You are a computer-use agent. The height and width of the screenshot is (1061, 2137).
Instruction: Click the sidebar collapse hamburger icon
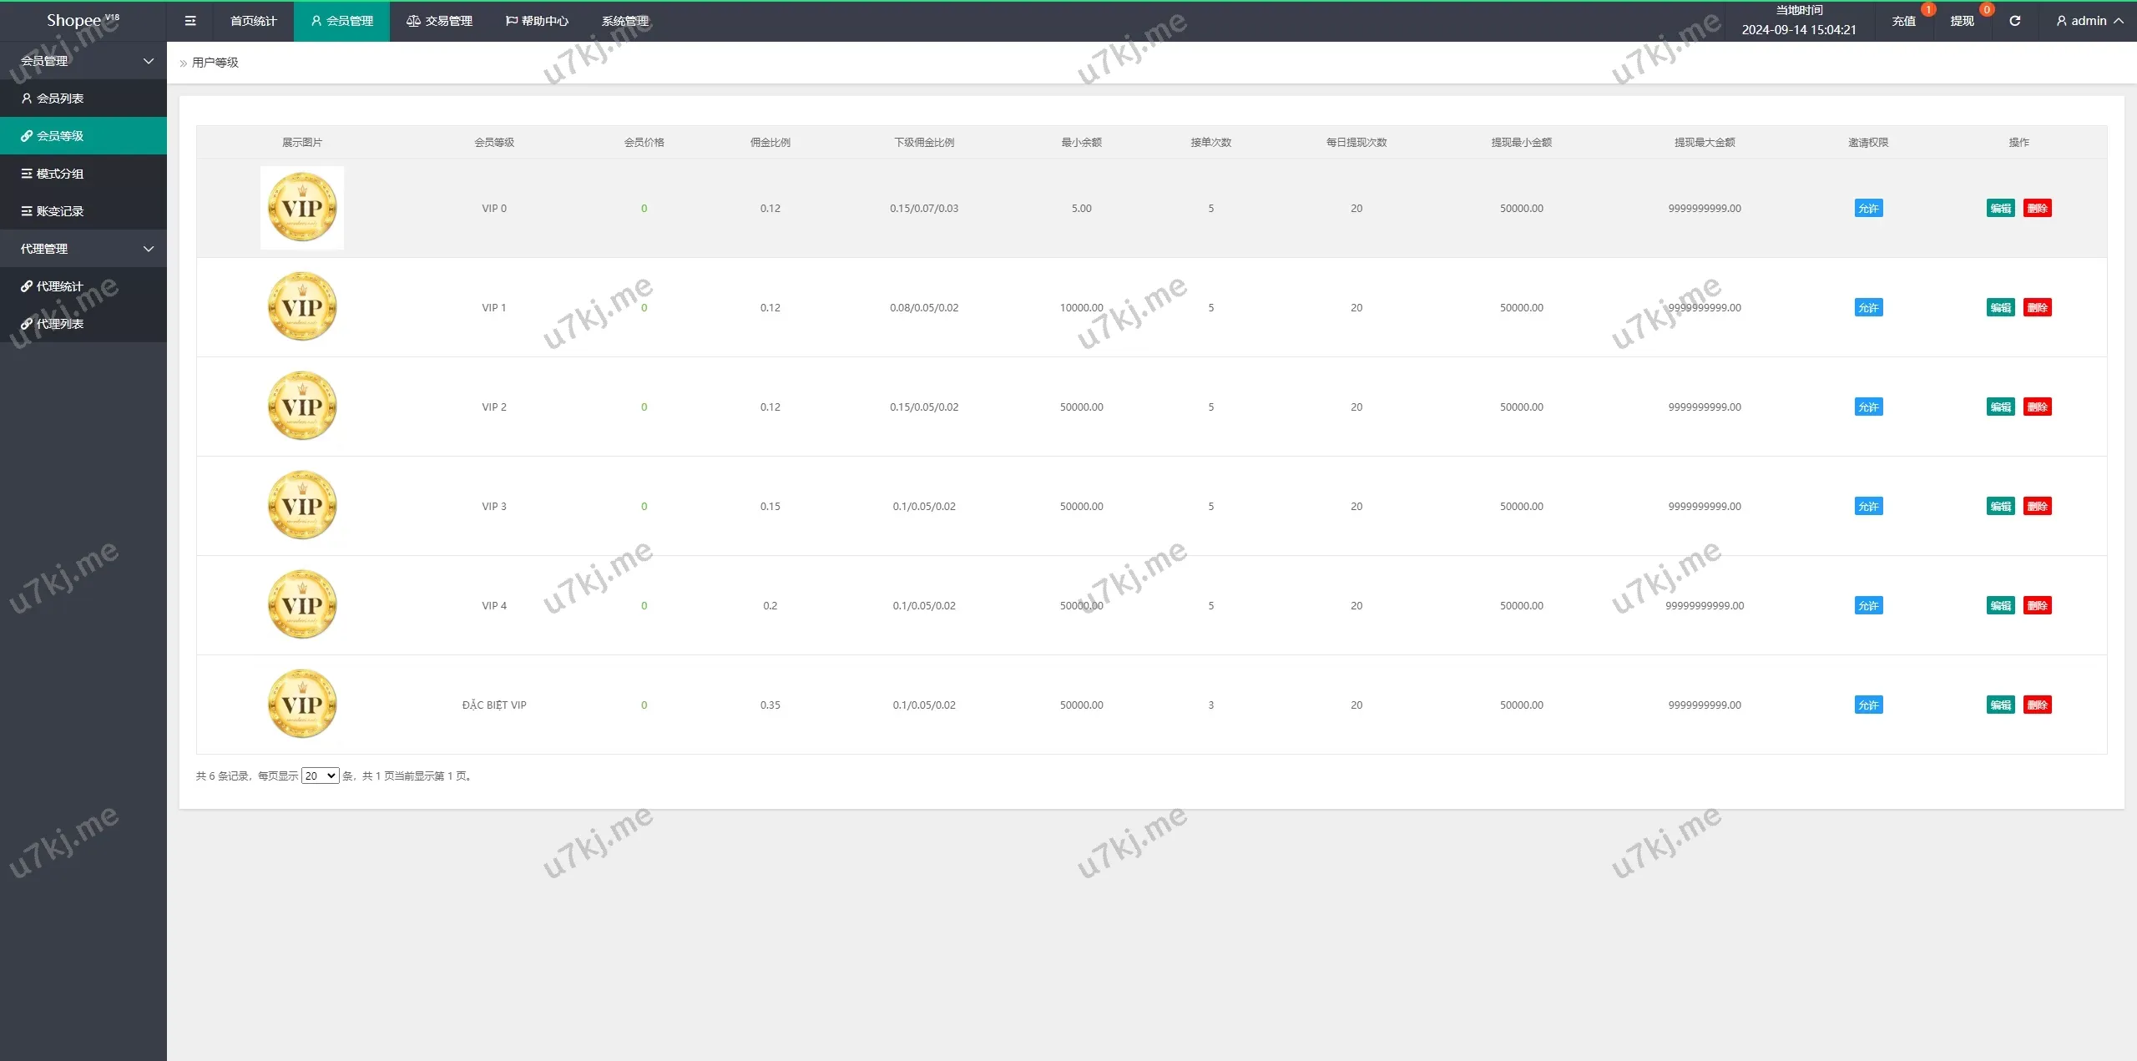[190, 21]
